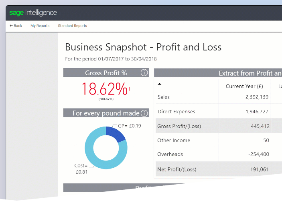Click the Current Year (£) column header
The height and width of the screenshot is (201, 282).
(x=244, y=86)
